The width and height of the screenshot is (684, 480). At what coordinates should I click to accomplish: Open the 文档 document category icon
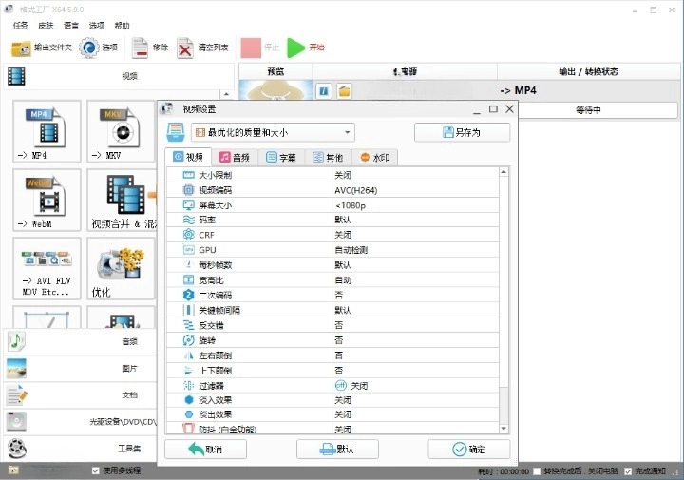coord(16,394)
